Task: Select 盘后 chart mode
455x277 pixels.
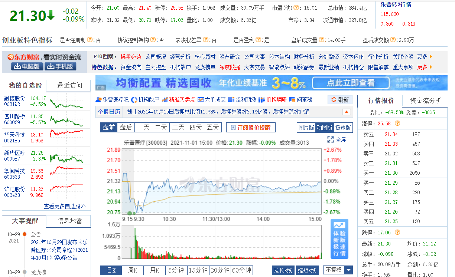Action: pos(126,128)
